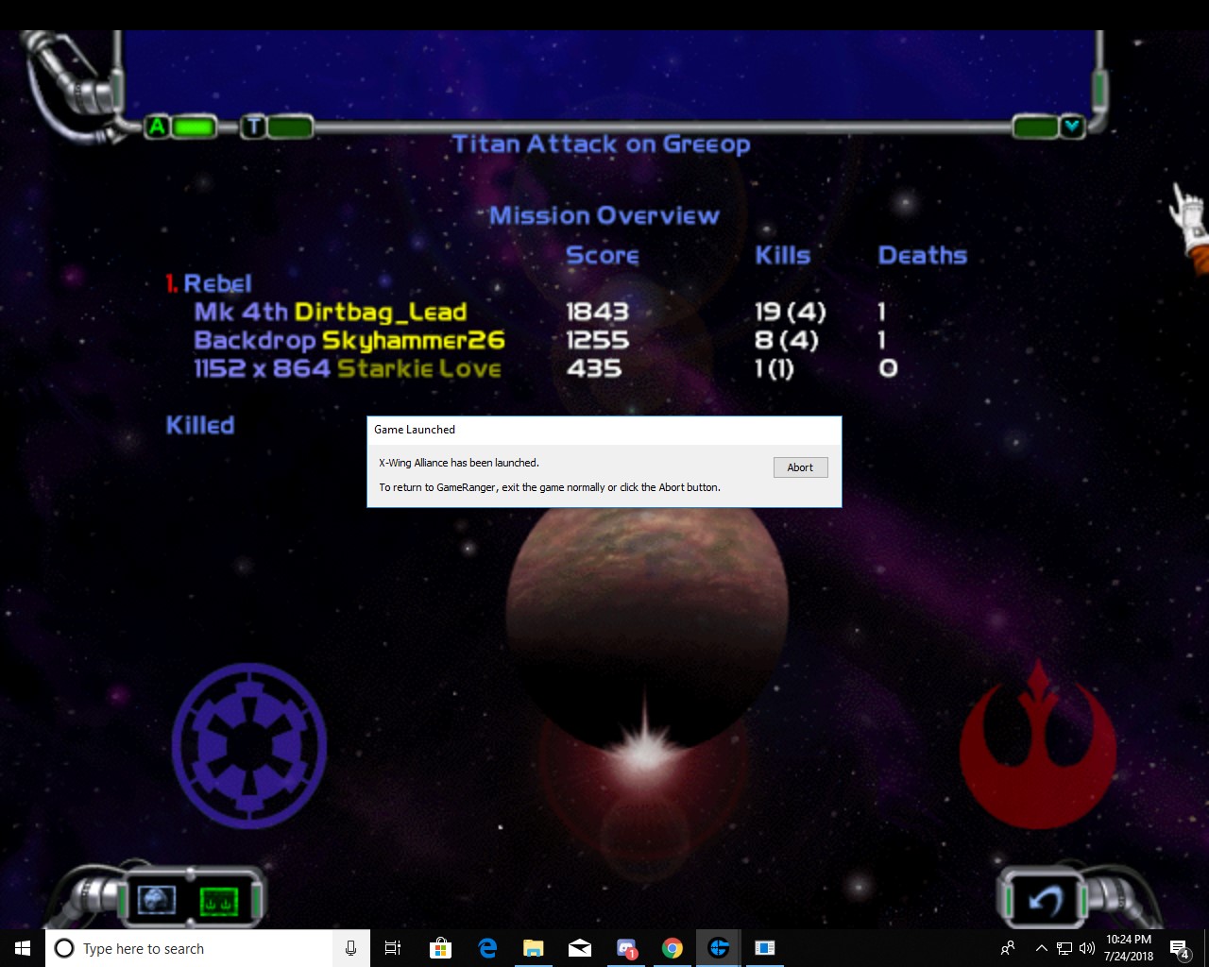Select the Rebel team heading
Screen dimensions: 1209x967
[x=217, y=283]
